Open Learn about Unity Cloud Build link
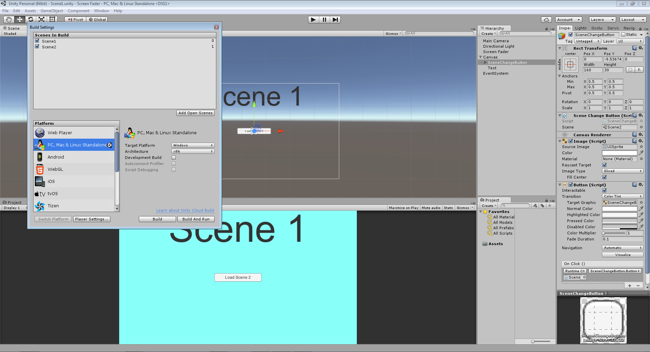650x352 pixels. (185, 210)
